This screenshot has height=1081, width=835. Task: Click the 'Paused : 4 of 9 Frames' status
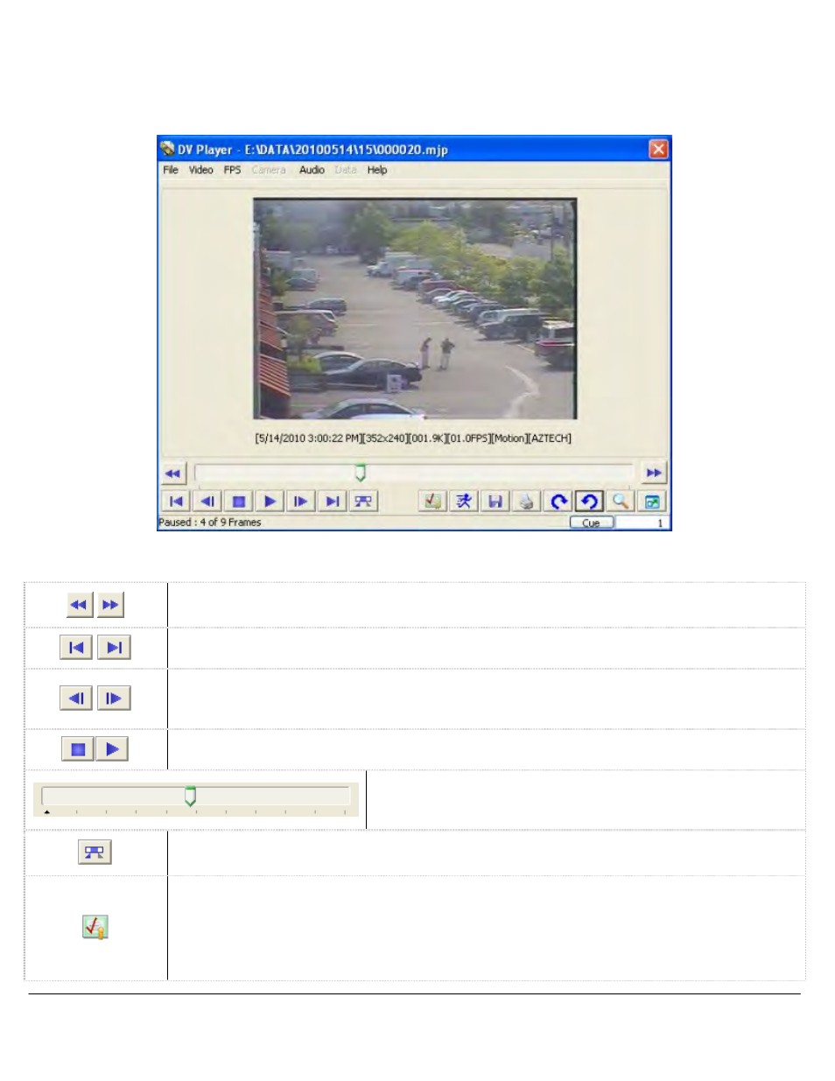coord(210,523)
